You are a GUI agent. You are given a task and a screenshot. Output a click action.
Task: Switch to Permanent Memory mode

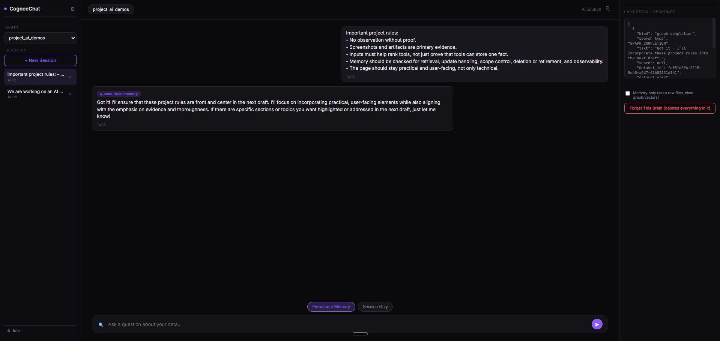331,306
